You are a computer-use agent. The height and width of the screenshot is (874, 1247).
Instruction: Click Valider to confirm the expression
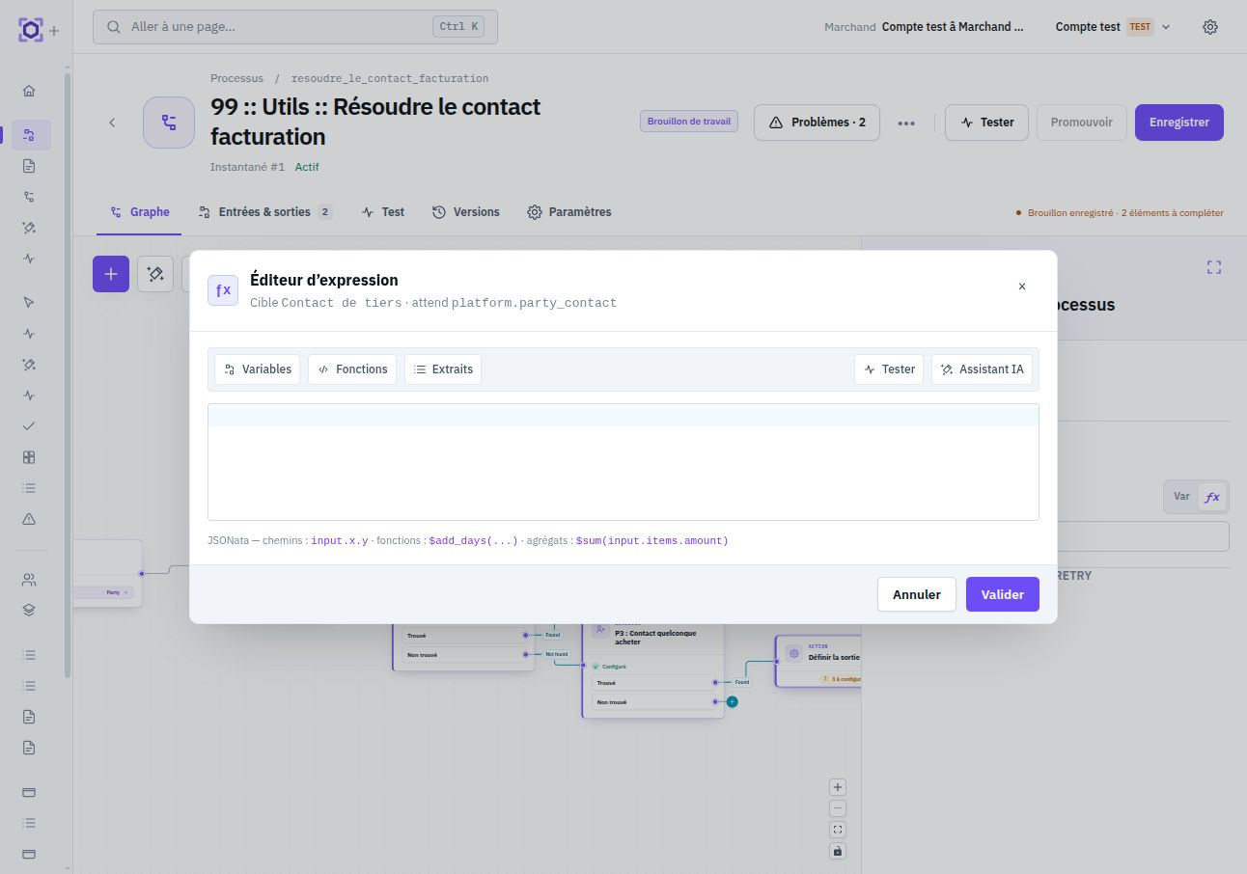coord(1003,594)
